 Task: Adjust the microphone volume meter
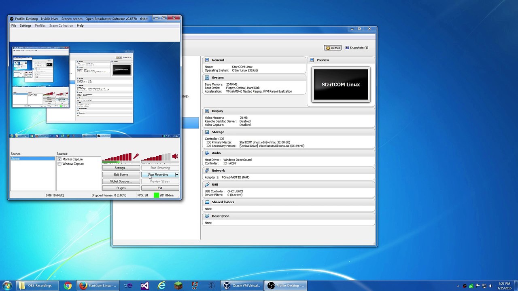[x=117, y=157]
